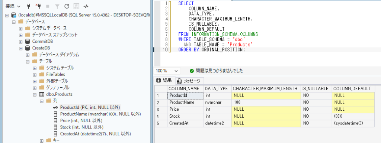Select the システム テーブル label
Screen dimensions: 381x143
point(60,68)
